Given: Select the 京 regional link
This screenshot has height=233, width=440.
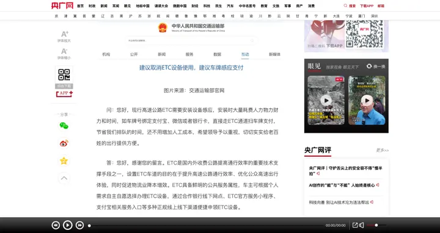Looking at the screenshot, I should click(x=57, y=16).
